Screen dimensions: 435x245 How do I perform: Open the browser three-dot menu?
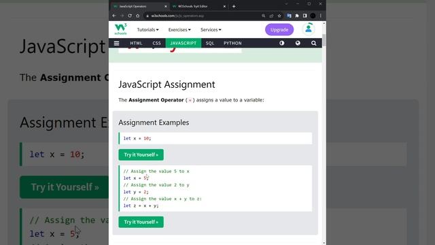click(x=321, y=16)
